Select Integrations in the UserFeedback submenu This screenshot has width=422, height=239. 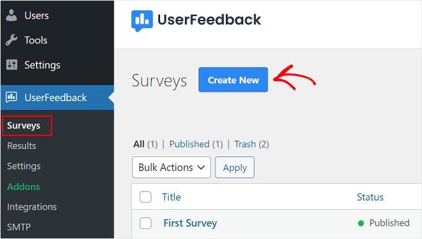32,207
